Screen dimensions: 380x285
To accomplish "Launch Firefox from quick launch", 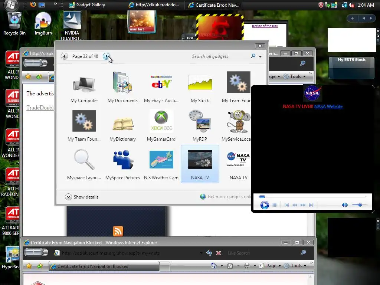I will [x=33, y=4].
